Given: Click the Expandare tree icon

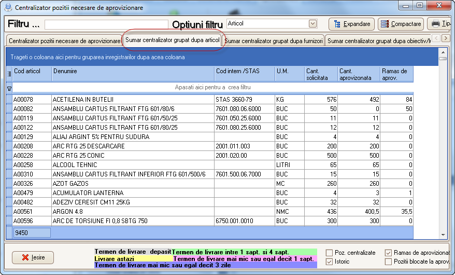Looking at the screenshot, I should pyautogui.click(x=337, y=24).
